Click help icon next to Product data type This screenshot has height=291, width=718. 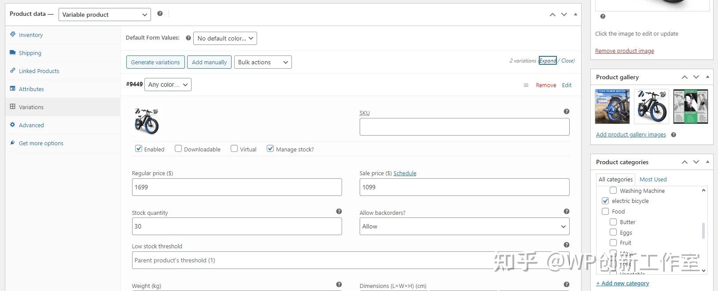tap(160, 14)
